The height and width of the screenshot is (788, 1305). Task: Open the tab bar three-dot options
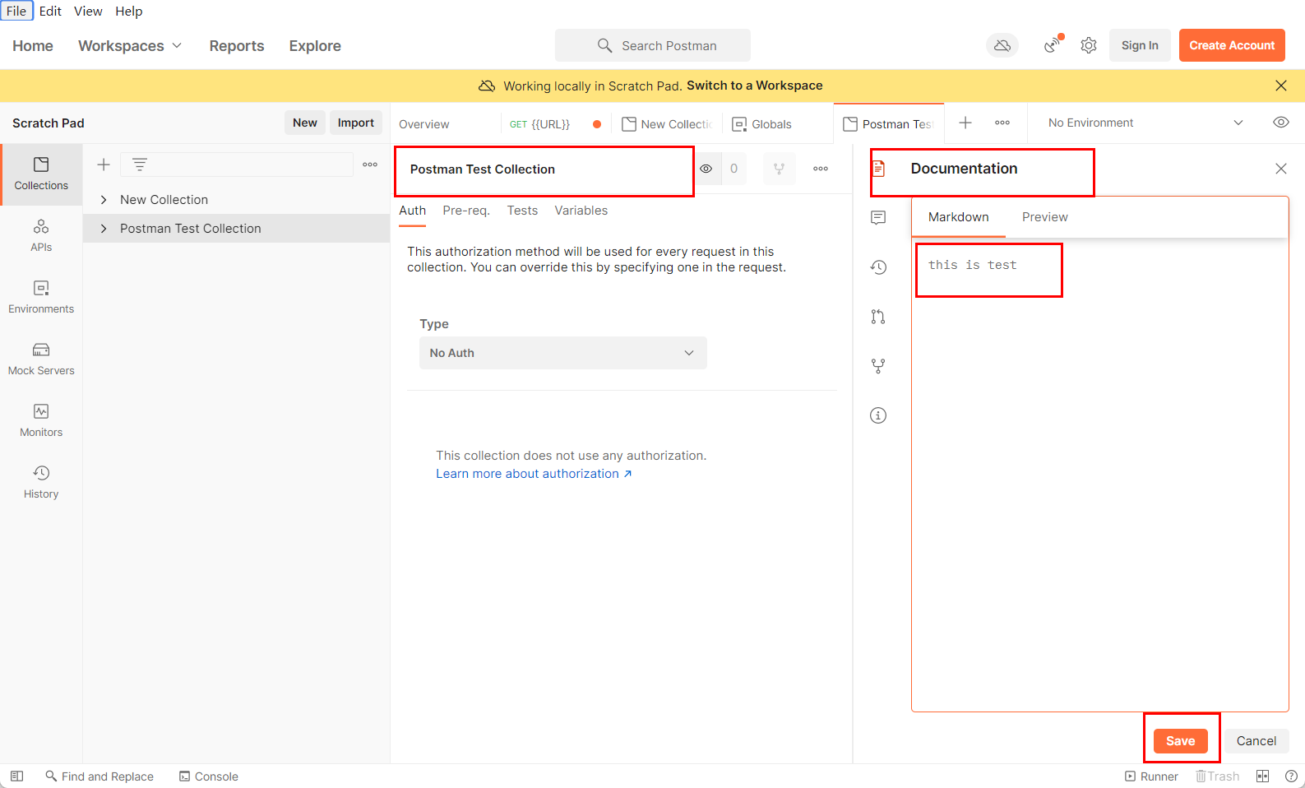click(1002, 123)
